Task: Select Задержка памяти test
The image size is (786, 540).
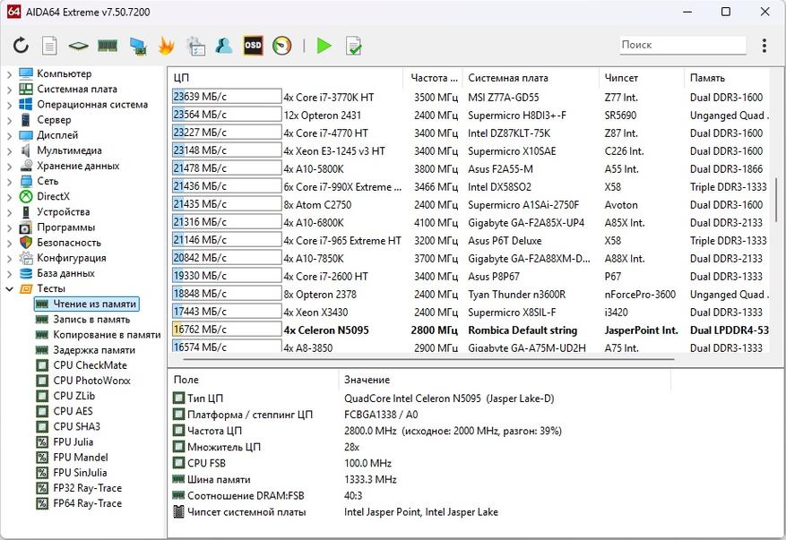Action: (94, 350)
